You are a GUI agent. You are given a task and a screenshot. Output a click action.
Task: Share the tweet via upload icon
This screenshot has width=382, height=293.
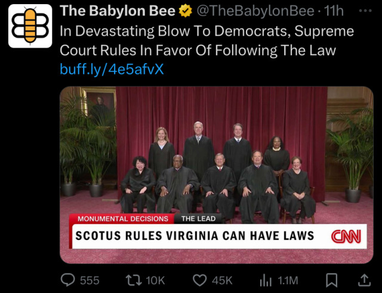364,280
